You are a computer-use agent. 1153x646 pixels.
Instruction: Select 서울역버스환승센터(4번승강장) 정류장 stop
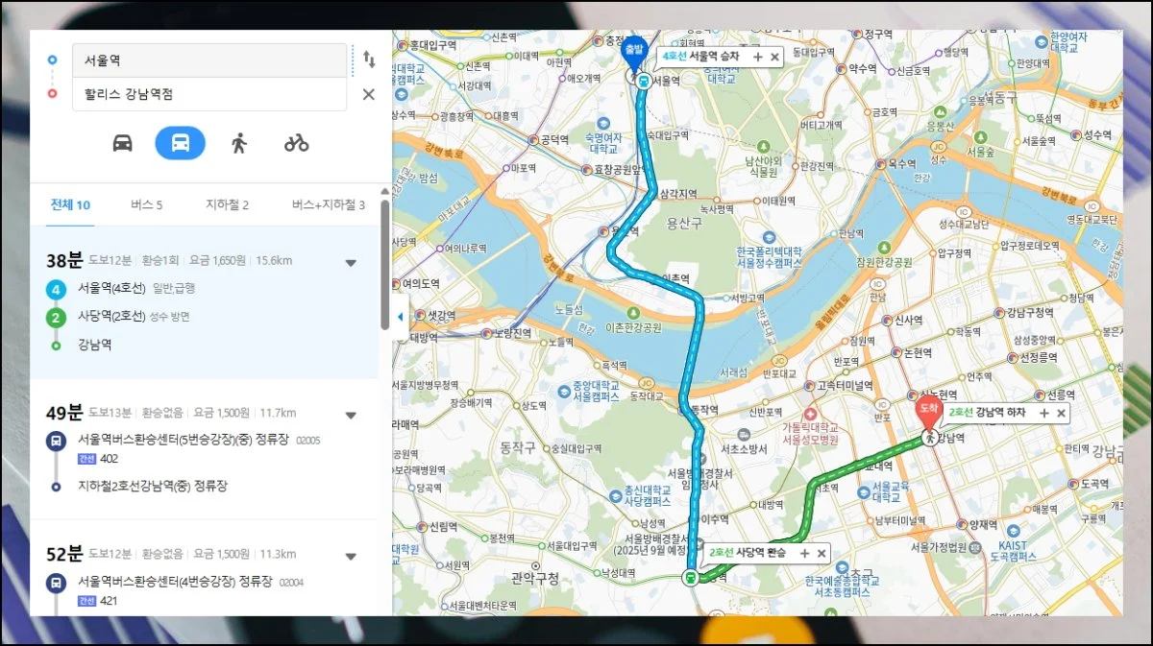176,581
